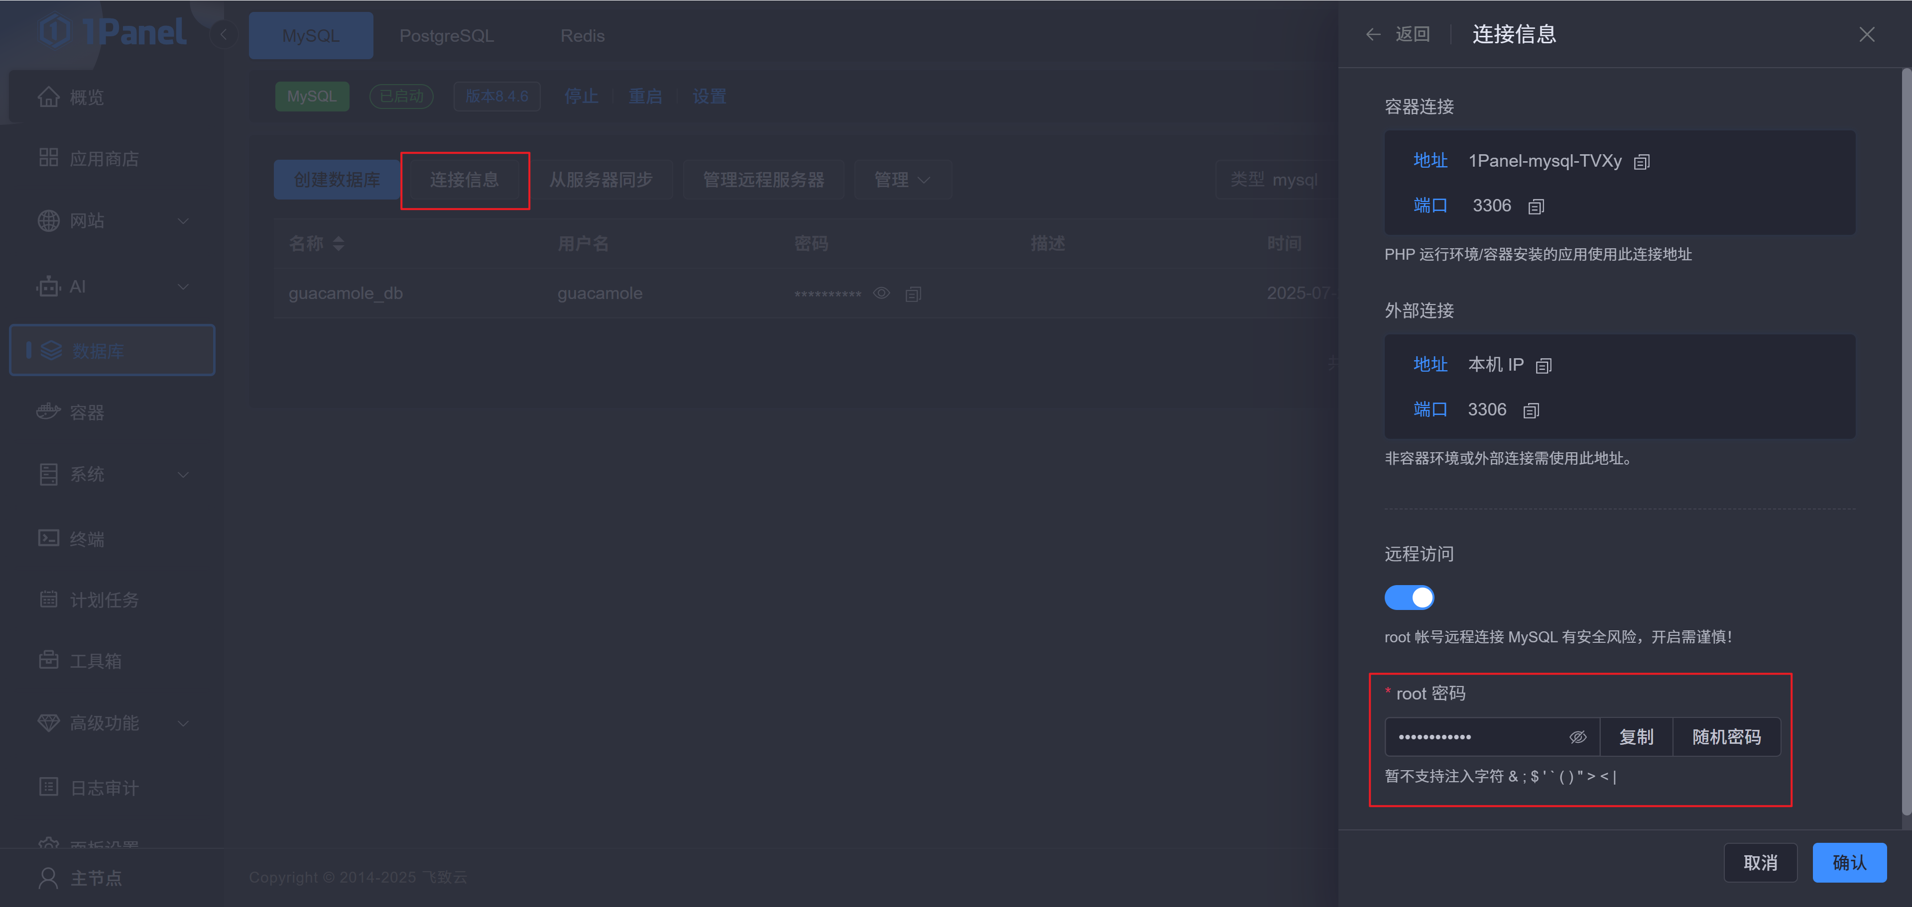
Task: Expand the 高级功能 advanced features menu
Action: tap(112, 722)
